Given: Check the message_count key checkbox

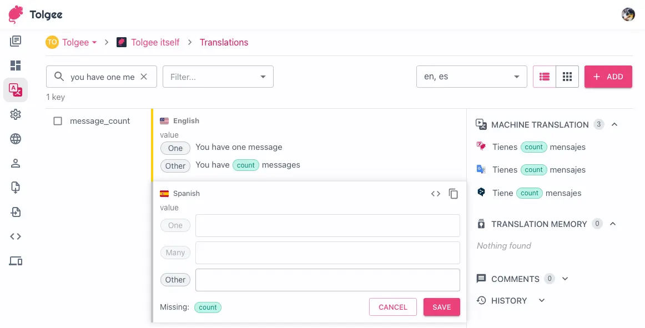Looking at the screenshot, I should (58, 121).
